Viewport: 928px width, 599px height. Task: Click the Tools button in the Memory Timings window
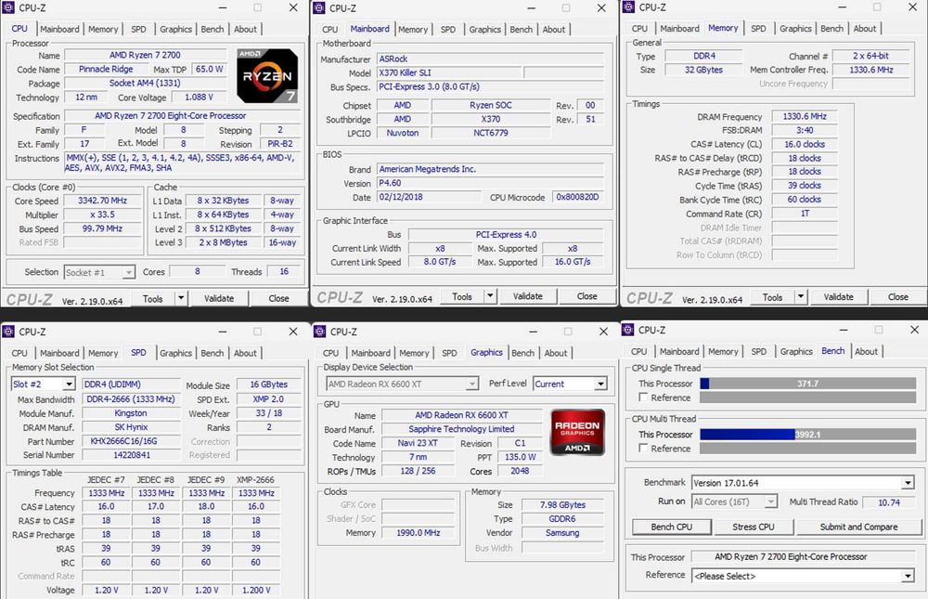point(772,297)
